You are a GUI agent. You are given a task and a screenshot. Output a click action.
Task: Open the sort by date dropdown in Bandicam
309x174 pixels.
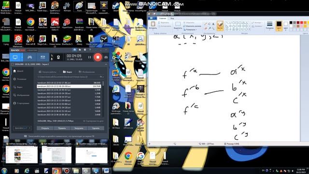point(93,121)
